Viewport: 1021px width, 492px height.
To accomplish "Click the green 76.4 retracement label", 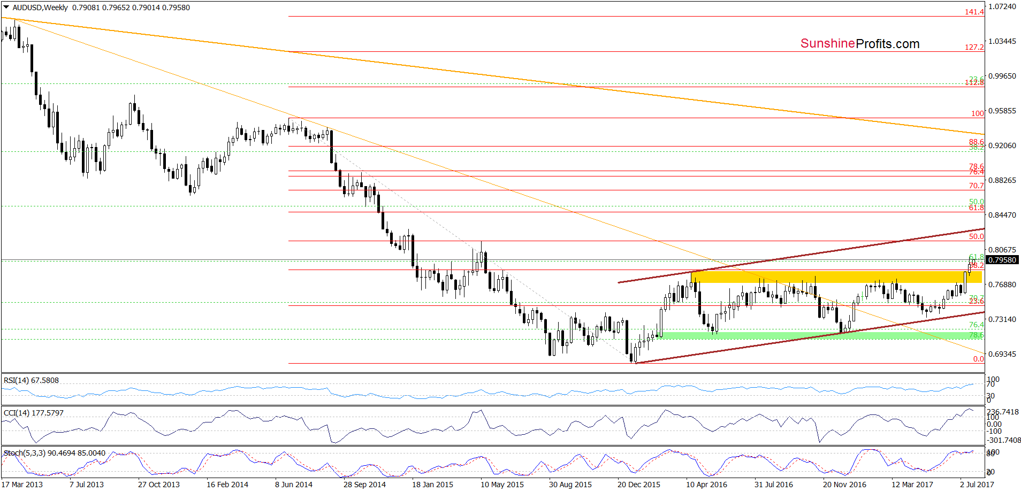I will pos(977,325).
